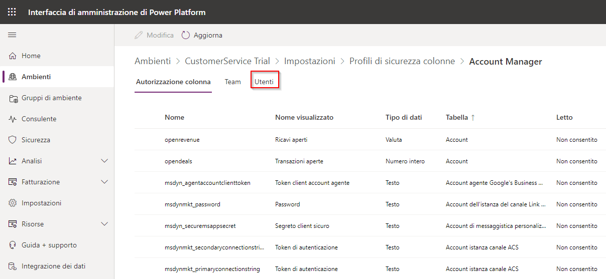Select the msdyn_securemsappsecret row
The image size is (606, 279).
(x=370, y=226)
